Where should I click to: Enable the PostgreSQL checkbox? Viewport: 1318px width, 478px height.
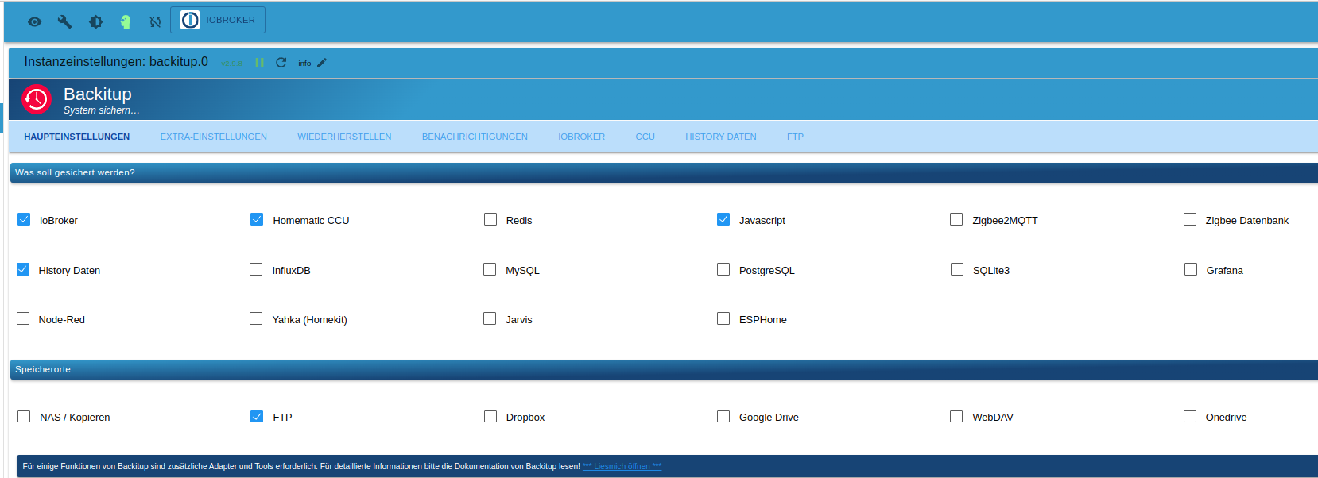(723, 269)
